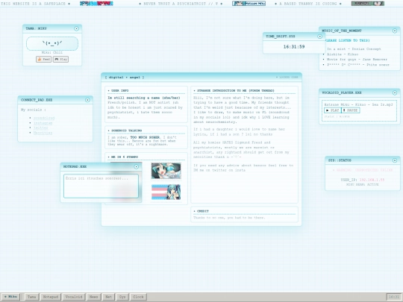Click the 'PLEASE LISTEN TO THIS' heading
The width and height of the screenshot is (403, 302).
[x=348, y=40]
